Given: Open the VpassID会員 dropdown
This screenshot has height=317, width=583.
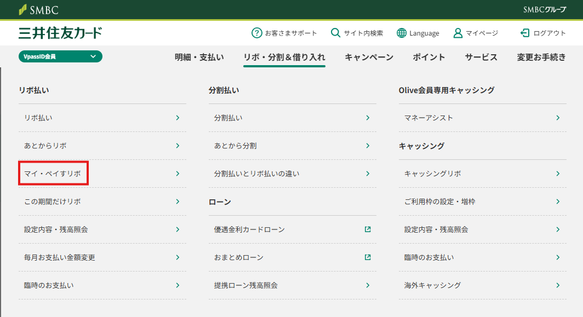Looking at the screenshot, I should click(60, 56).
